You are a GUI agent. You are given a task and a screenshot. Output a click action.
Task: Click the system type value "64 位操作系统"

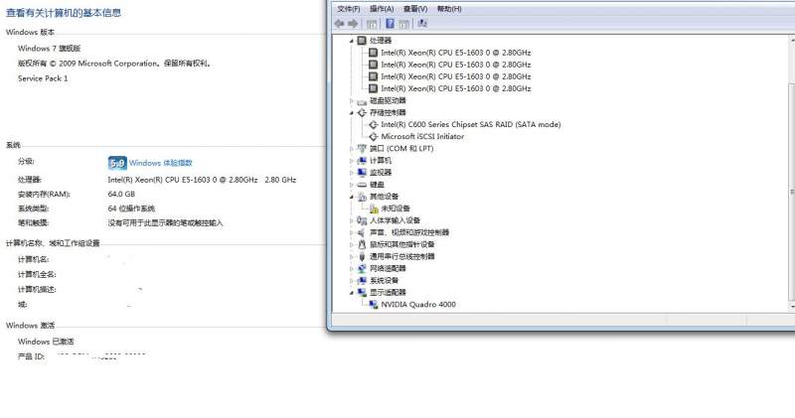131,209
